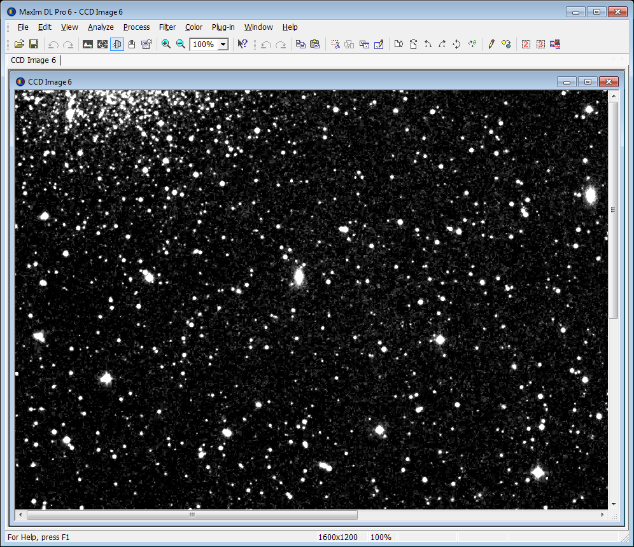This screenshot has height=547, width=634.
Task: Open the Help menu
Action: point(290,27)
